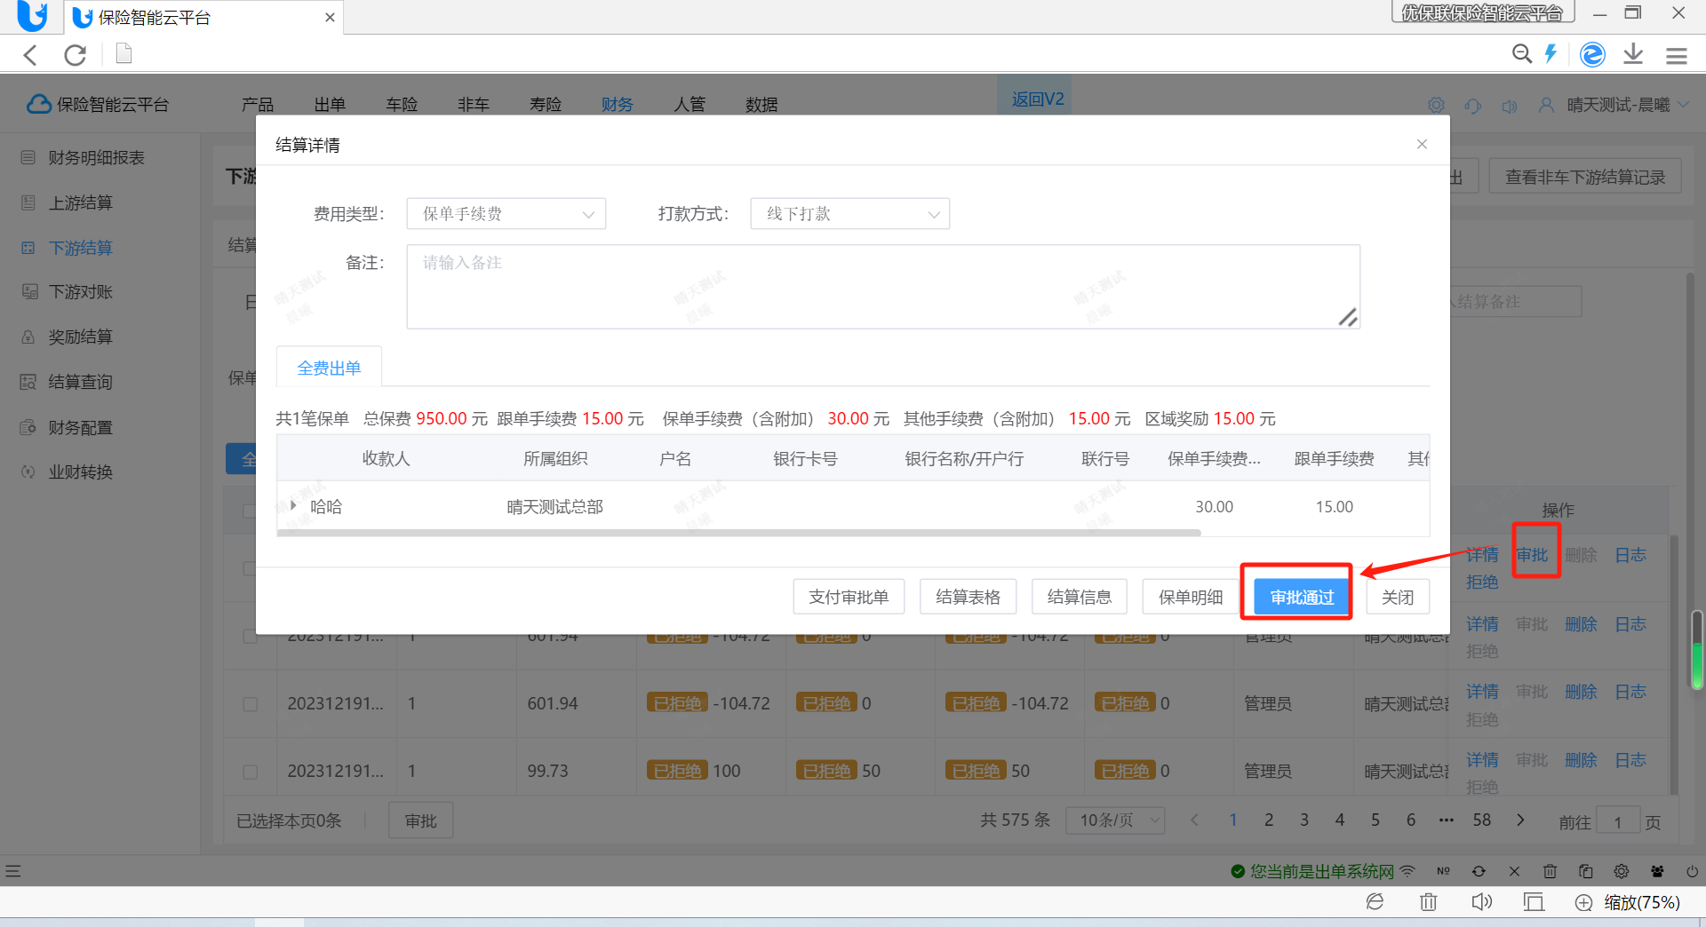Tick the checkbox for row with 601.94
This screenshot has height=927, width=1706.
251,704
